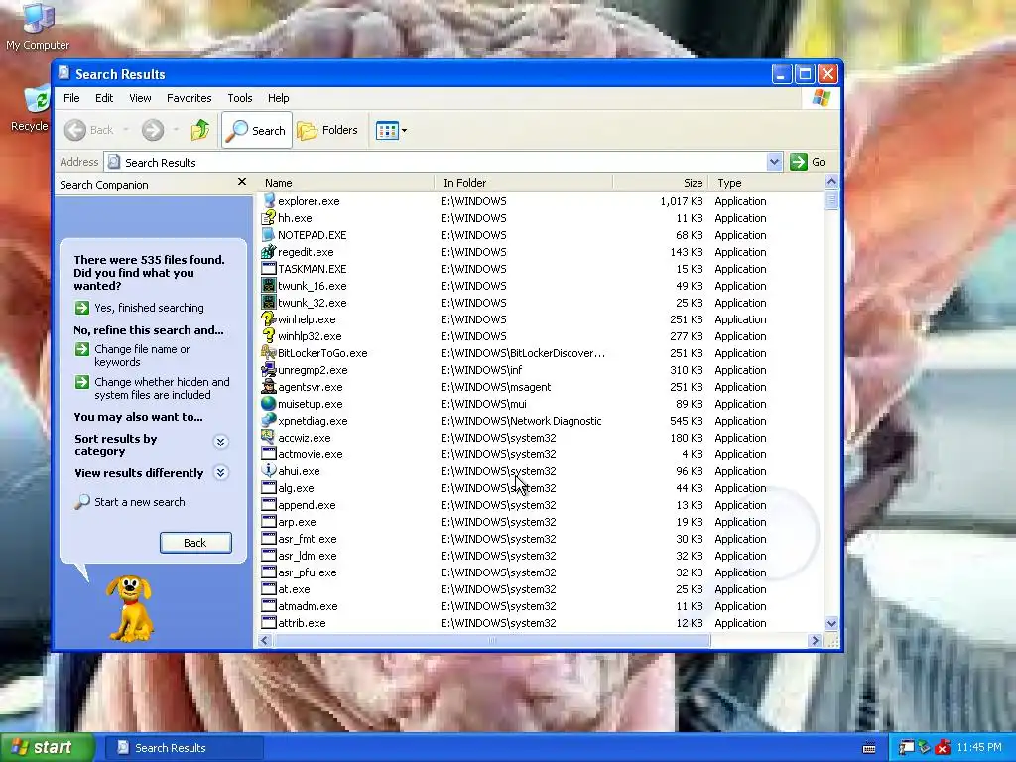Click 'Start a new search'
1016x762 pixels.
(130, 502)
